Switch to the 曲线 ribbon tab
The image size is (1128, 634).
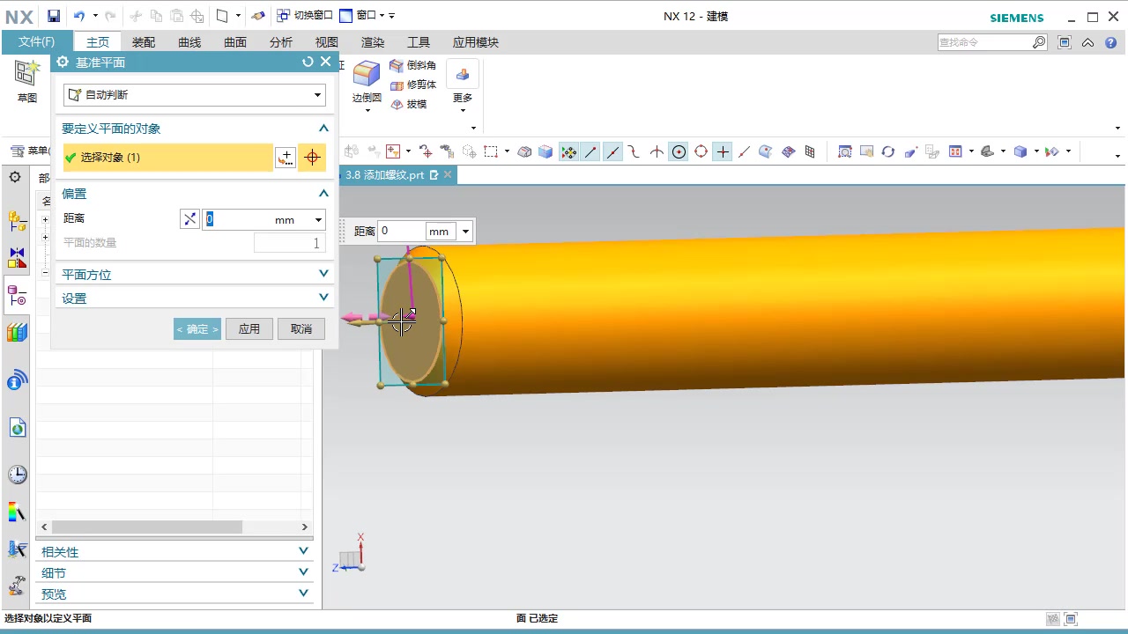click(x=189, y=42)
